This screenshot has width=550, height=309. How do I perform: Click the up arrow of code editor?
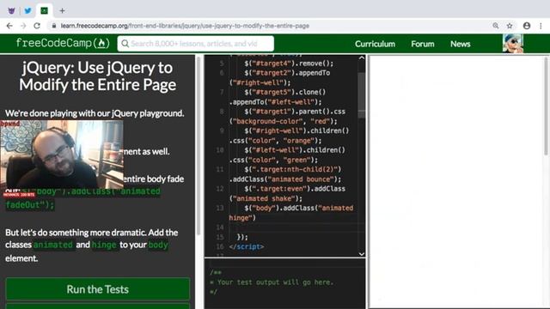pyautogui.click(x=362, y=58)
